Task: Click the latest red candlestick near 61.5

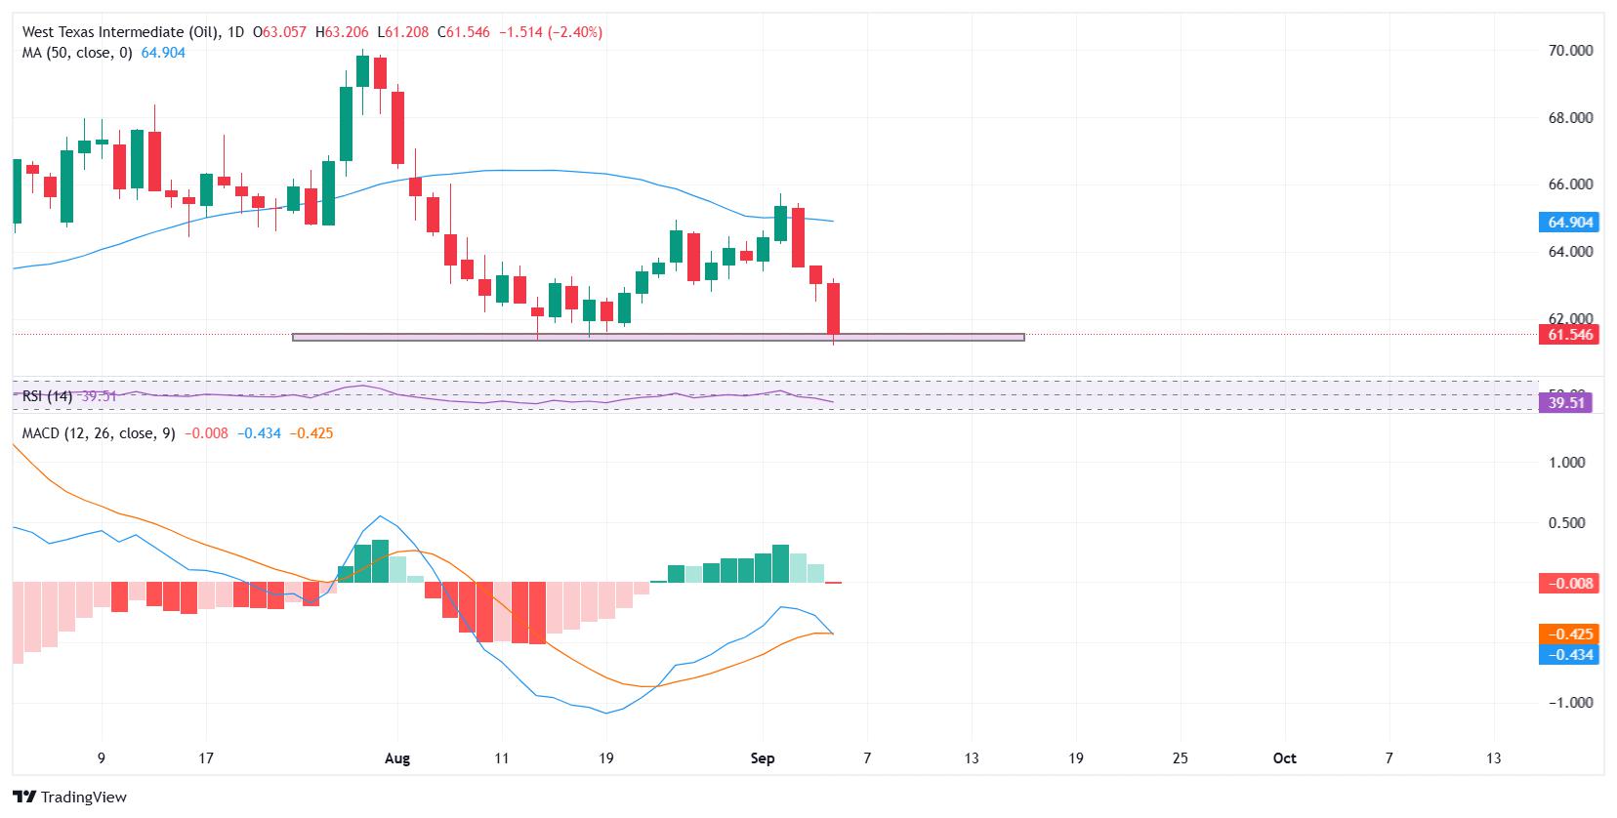Action: click(x=834, y=309)
